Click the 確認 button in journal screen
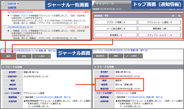Viewport: 184px width, 109px height. pos(8,56)
